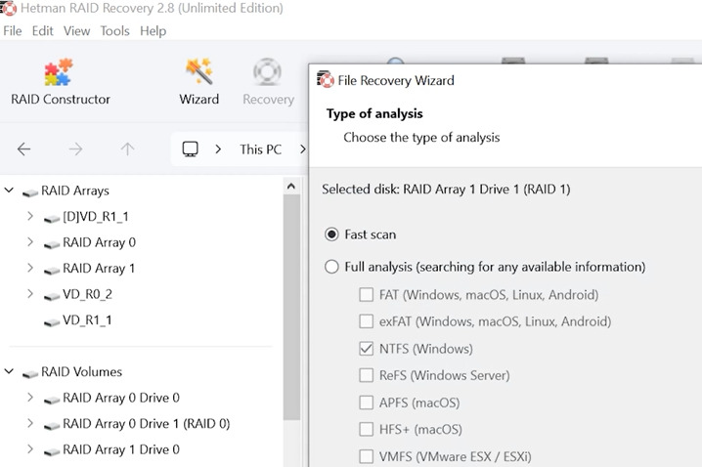Image resolution: width=702 pixels, height=467 pixels.
Task: Select the Full analysis radio button
Action: (x=331, y=267)
